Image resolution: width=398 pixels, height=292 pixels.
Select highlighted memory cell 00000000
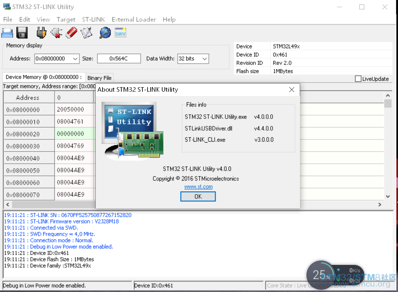coord(74,134)
